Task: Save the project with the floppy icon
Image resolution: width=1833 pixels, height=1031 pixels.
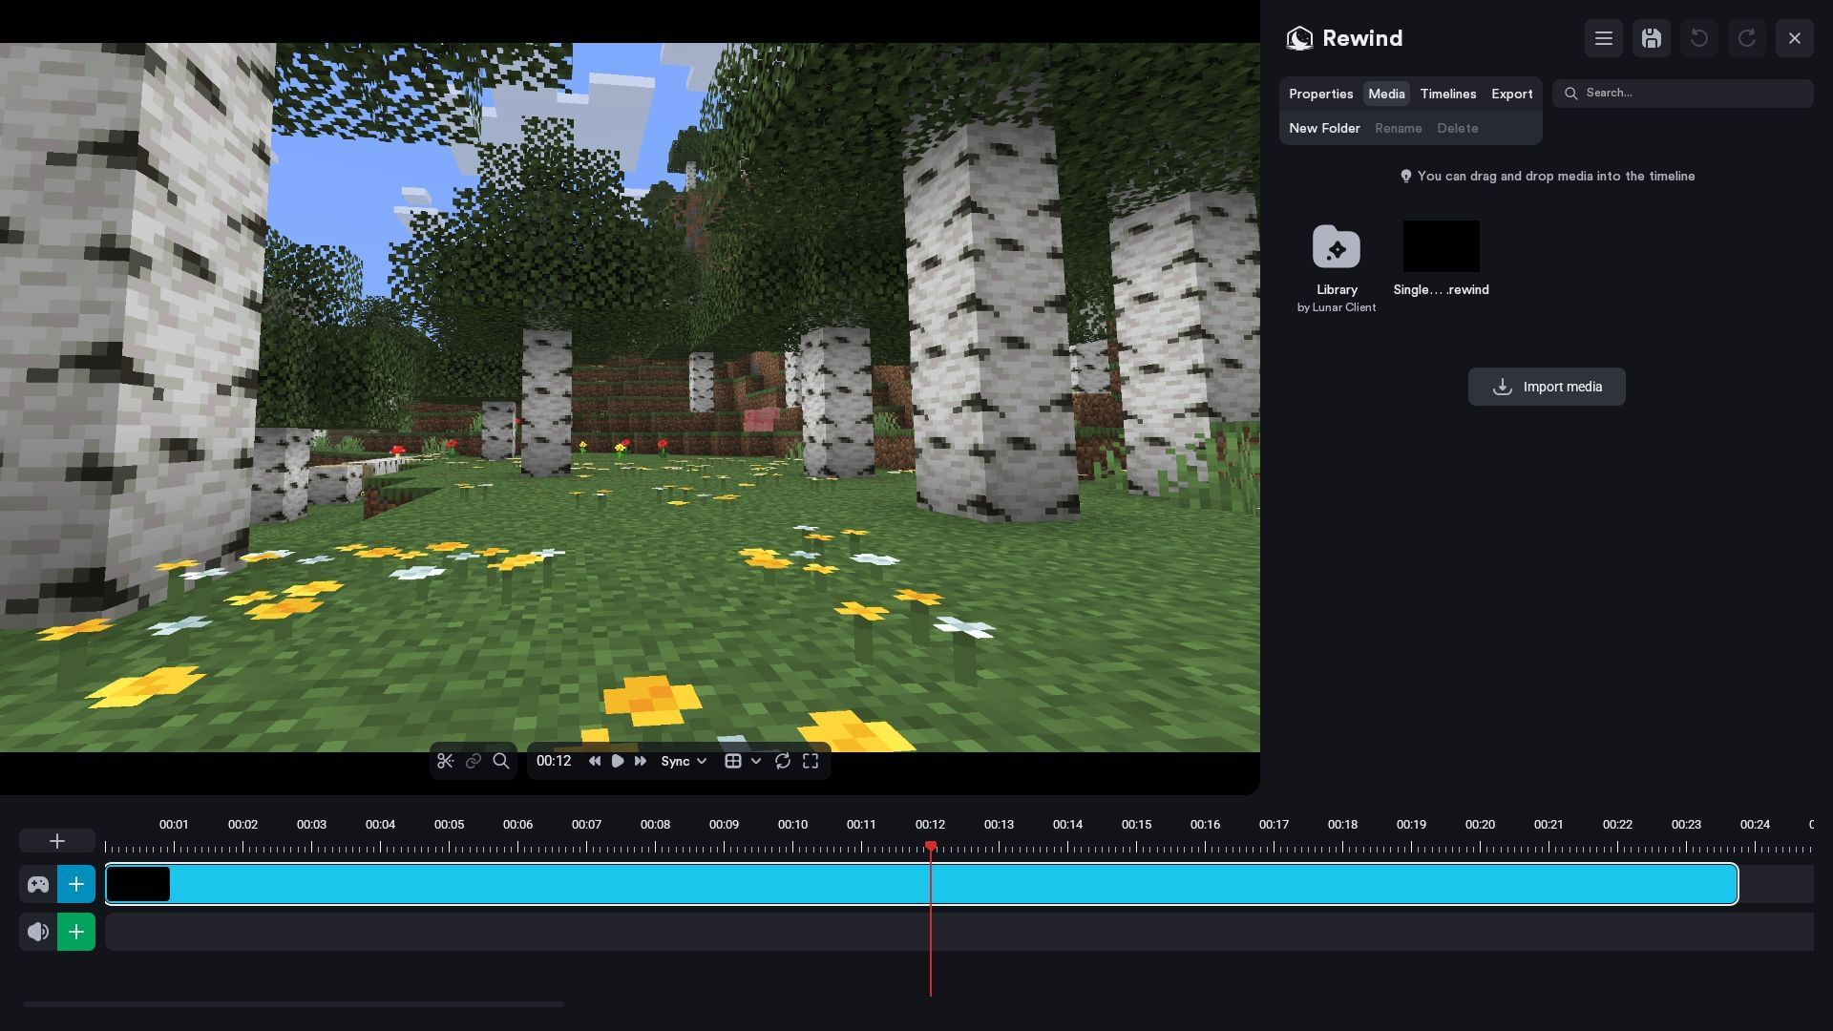Action: [1652, 38]
